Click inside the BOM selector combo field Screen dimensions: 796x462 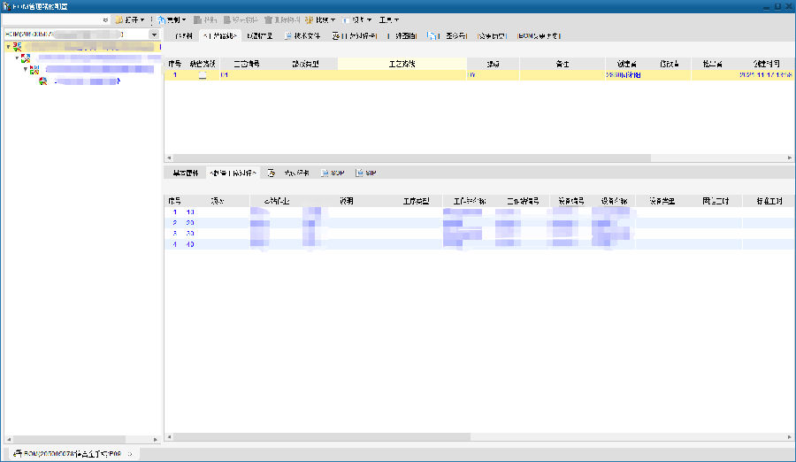click(76, 34)
